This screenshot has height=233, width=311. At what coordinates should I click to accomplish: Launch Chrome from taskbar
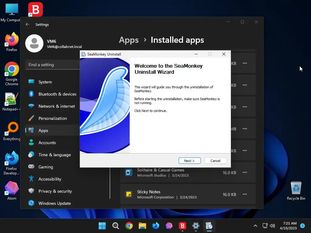(x=129, y=226)
